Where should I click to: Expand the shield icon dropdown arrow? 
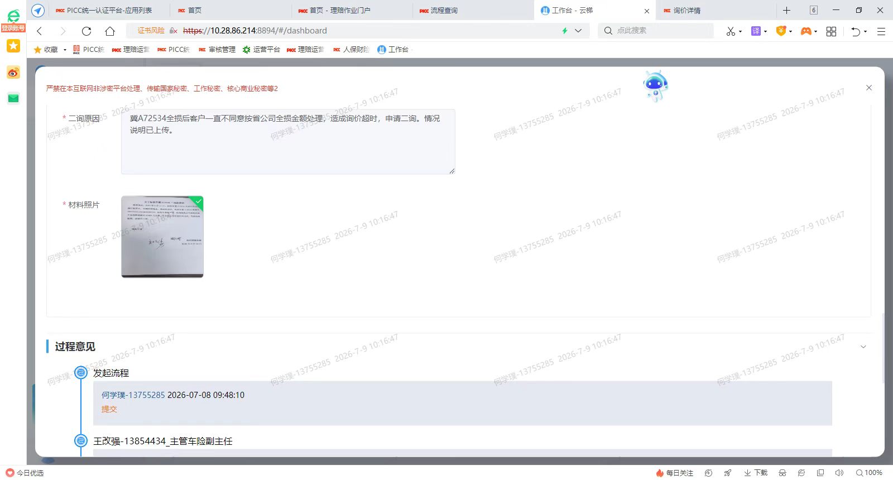tap(790, 31)
